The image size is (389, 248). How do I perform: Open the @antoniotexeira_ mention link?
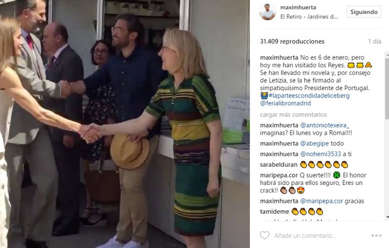click(x=325, y=125)
